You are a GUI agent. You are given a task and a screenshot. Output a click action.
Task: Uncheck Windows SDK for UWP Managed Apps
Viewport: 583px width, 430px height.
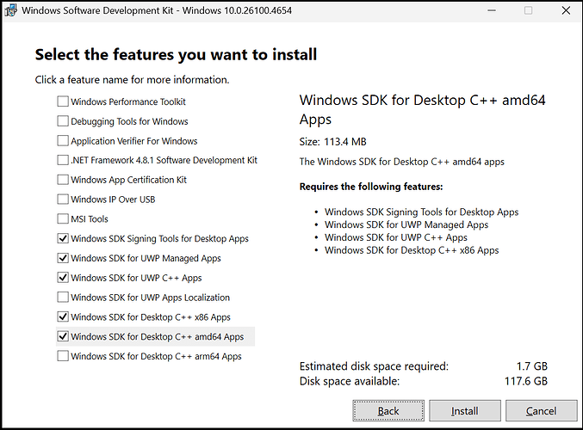[x=63, y=258]
